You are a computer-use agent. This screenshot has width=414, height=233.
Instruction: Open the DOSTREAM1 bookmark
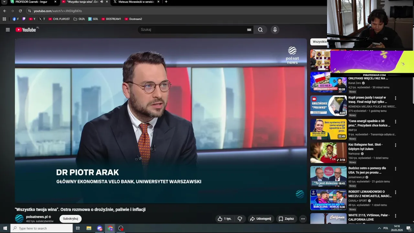(111, 19)
